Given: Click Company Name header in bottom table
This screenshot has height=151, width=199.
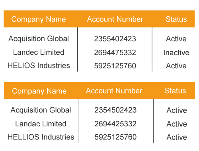Looking at the screenshot, I should tap(39, 91).
